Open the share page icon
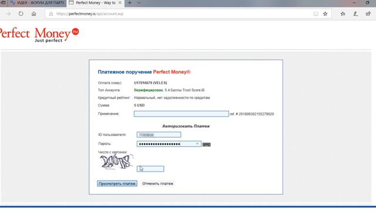 coord(368,13)
